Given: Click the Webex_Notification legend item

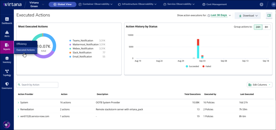Looking at the screenshot, I should [81, 49].
